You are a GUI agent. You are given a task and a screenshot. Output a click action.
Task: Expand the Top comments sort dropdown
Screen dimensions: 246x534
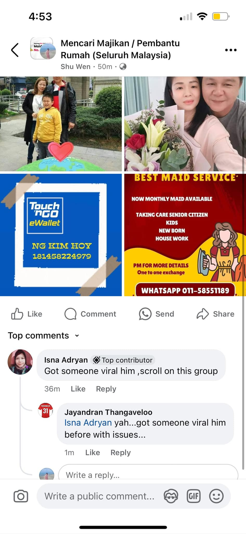click(43, 335)
